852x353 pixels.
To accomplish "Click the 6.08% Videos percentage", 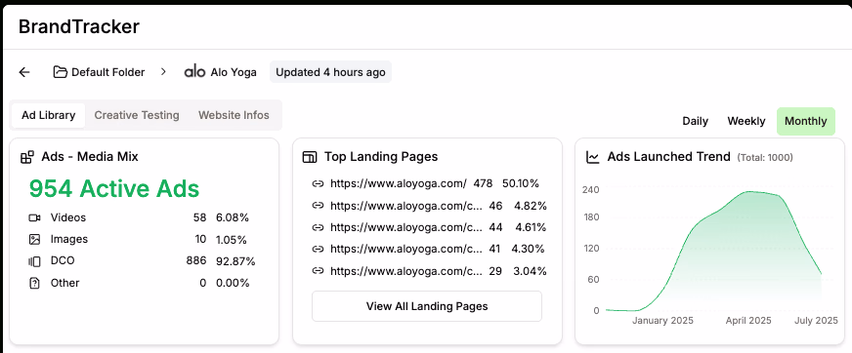I will [x=232, y=218].
